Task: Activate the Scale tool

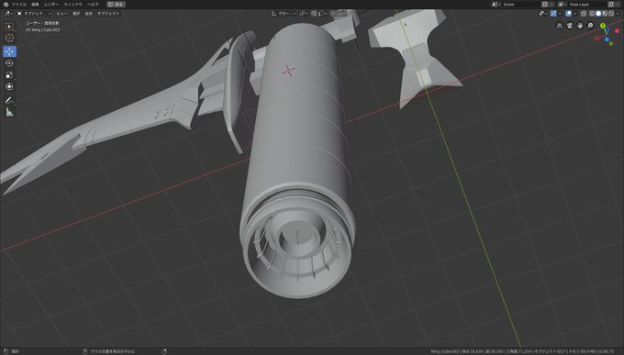Action: click(9, 75)
